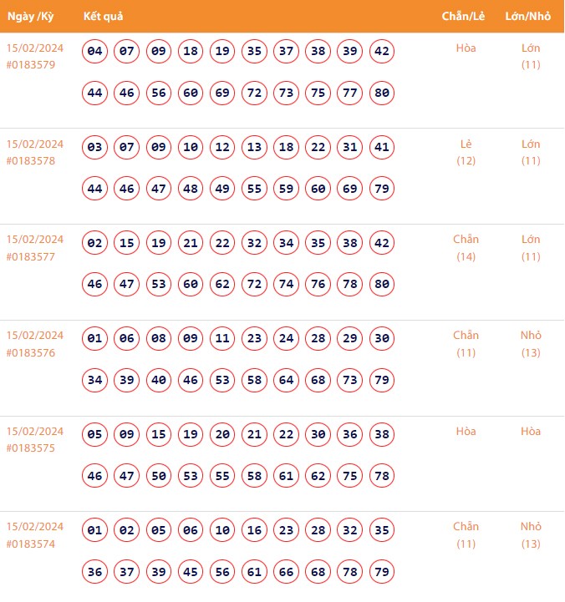Click the #0183576 draw link
The height and width of the screenshot is (602, 565).
click(30, 352)
